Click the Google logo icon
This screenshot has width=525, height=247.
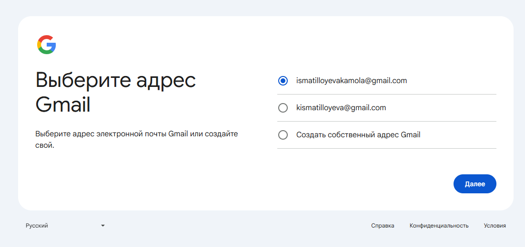pyautogui.click(x=47, y=45)
